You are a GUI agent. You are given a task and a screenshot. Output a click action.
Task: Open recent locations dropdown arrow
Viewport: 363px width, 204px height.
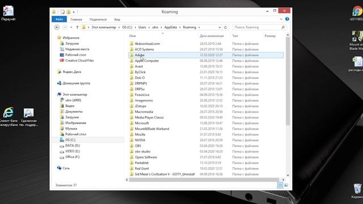pos(71,27)
